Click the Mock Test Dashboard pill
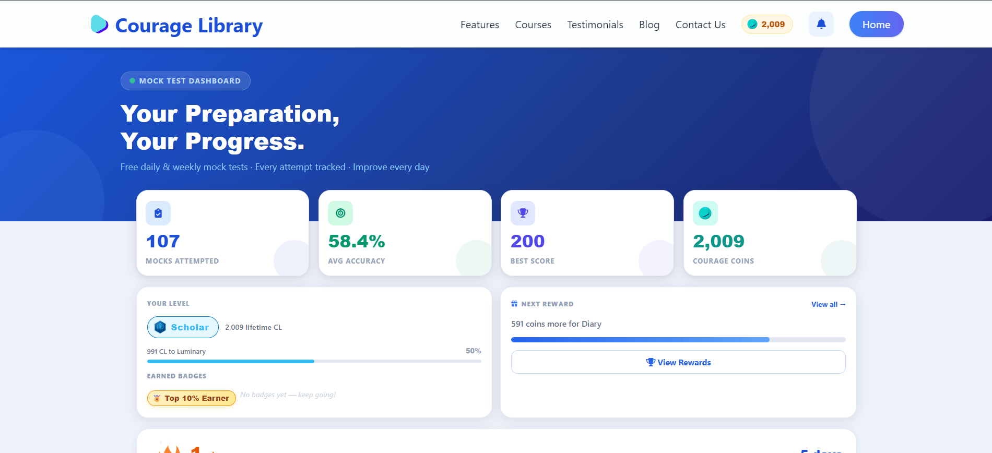Screen dimensions: 992x453 pos(185,81)
